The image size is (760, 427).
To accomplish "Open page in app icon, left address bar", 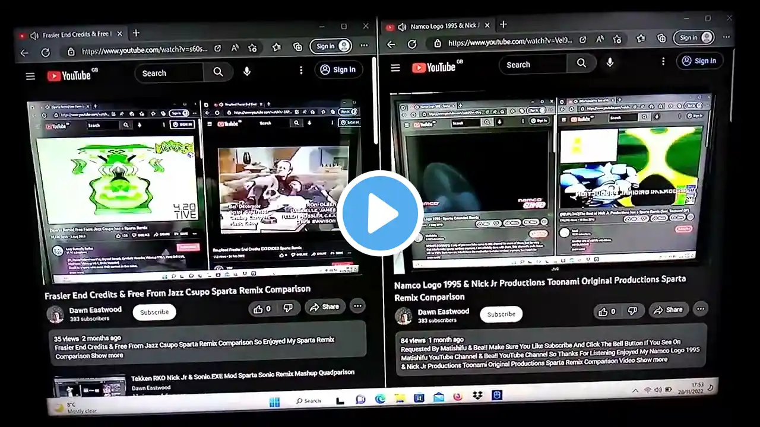I will pyautogui.click(x=218, y=49).
